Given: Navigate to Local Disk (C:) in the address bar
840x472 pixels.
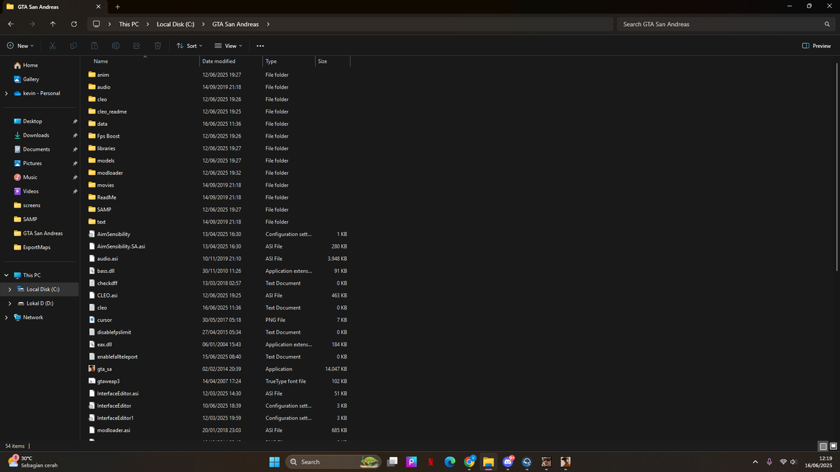Looking at the screenshot, I should [175, 24].
